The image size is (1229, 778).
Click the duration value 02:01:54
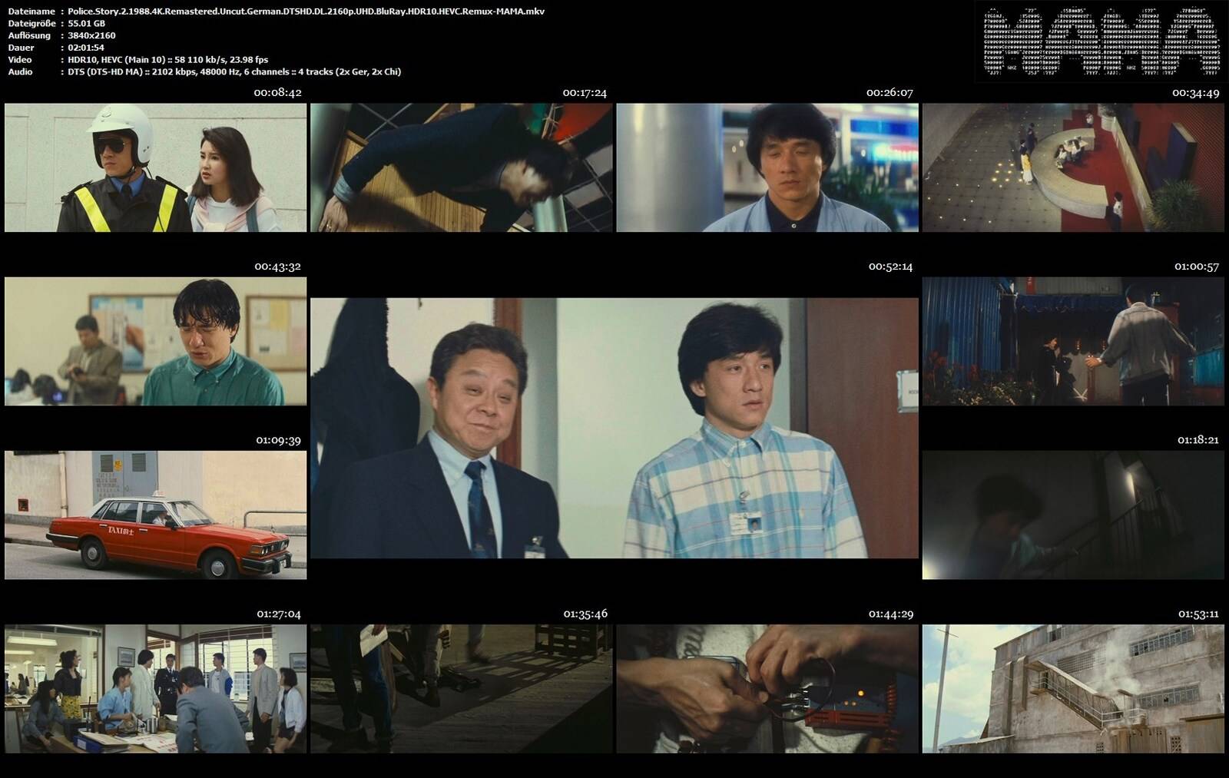click(86, 48)
